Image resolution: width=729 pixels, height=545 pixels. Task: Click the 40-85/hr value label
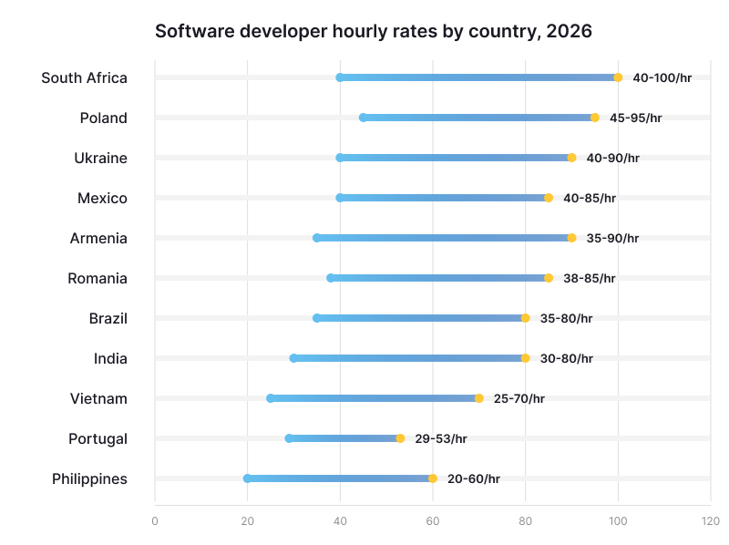pyautogui.click(x=590, y=198)
